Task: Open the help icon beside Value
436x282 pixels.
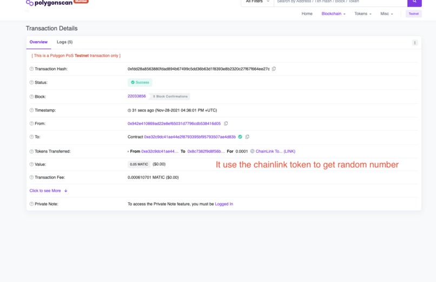Action: click(31, 165)
